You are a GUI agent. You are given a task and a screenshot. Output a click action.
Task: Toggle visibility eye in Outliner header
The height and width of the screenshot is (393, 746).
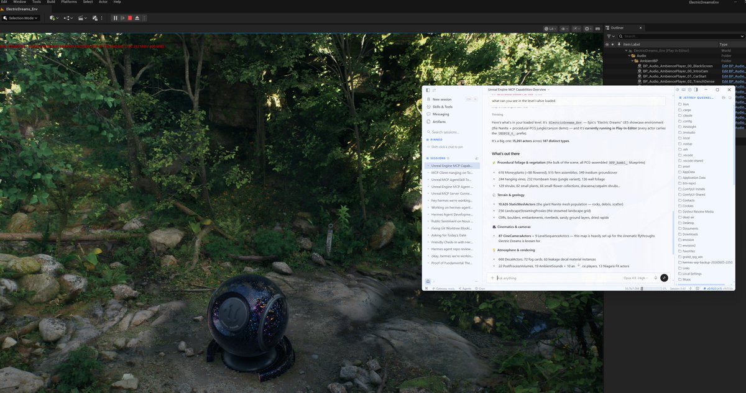click(x=608, y=45)
